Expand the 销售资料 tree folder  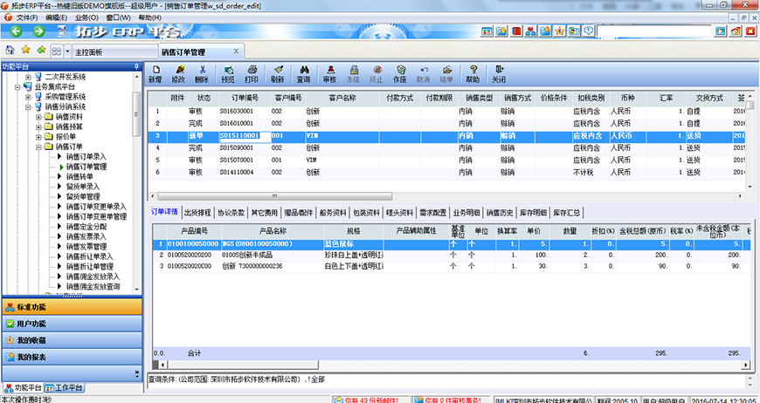tap(38, 117)
